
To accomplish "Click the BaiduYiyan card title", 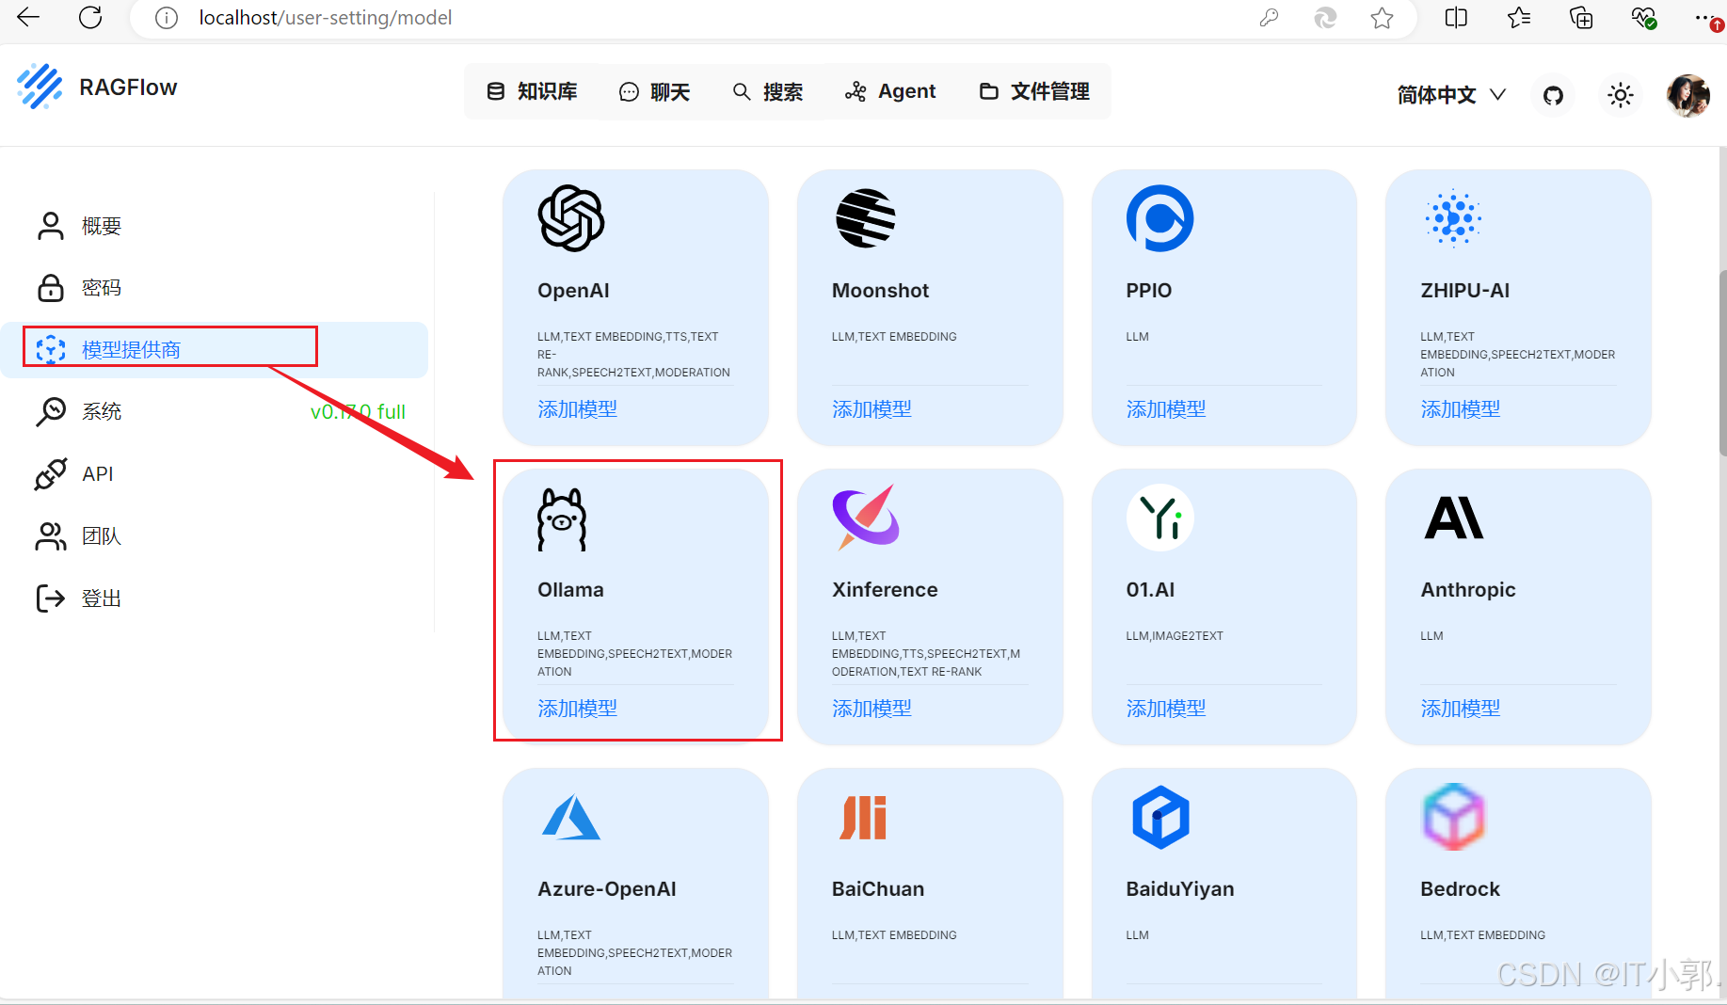I will [1180, 889].
